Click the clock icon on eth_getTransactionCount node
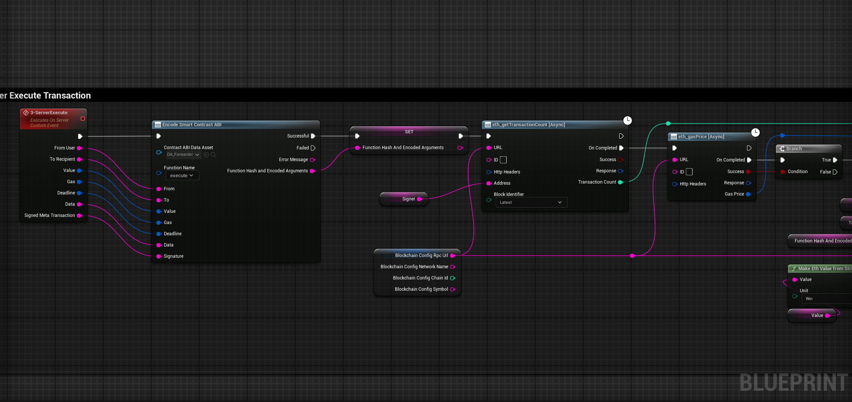852x402 pixels. point(627,120)
